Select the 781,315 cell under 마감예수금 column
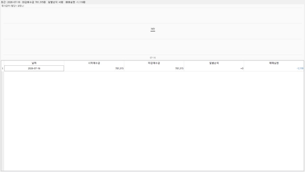Image resolution: width=305 pixels, height=172 pixels. pos(154,68)
